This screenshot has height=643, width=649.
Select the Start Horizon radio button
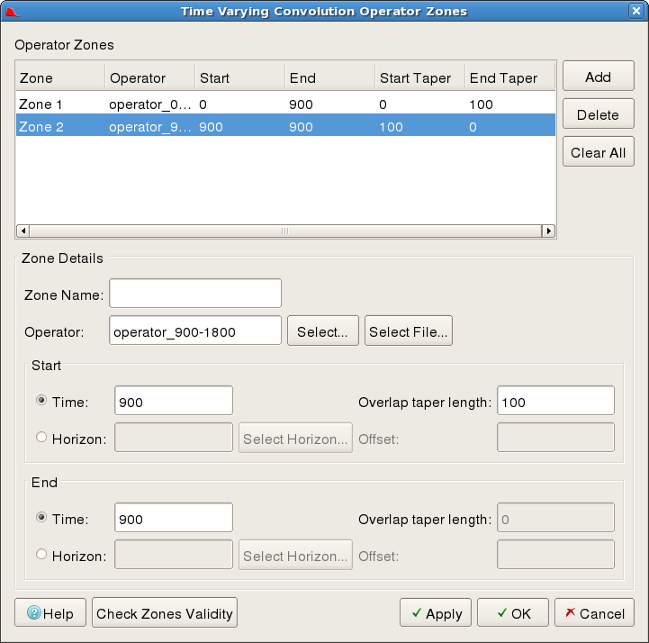[x=41, y=438]
